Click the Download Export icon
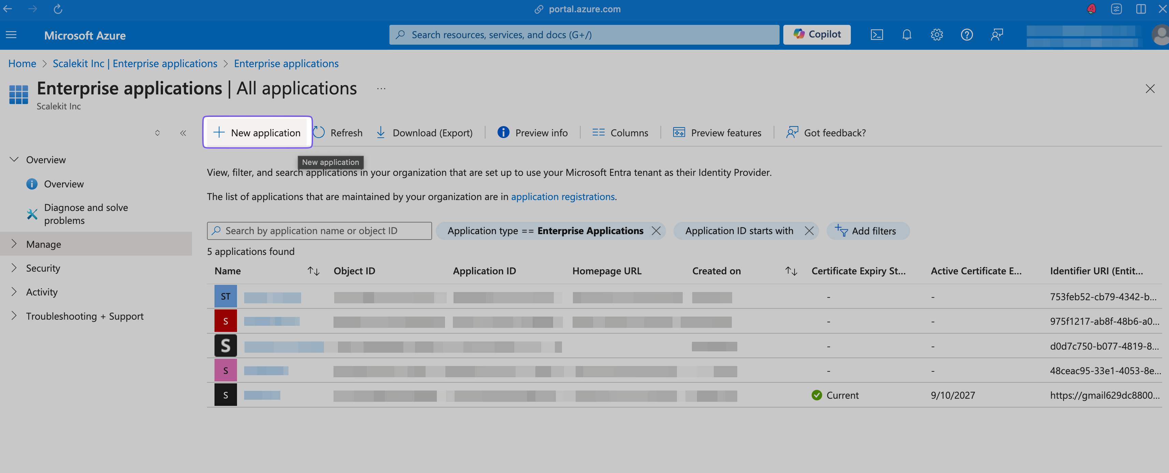1169x473 pixels. click(x=381, y=132)
